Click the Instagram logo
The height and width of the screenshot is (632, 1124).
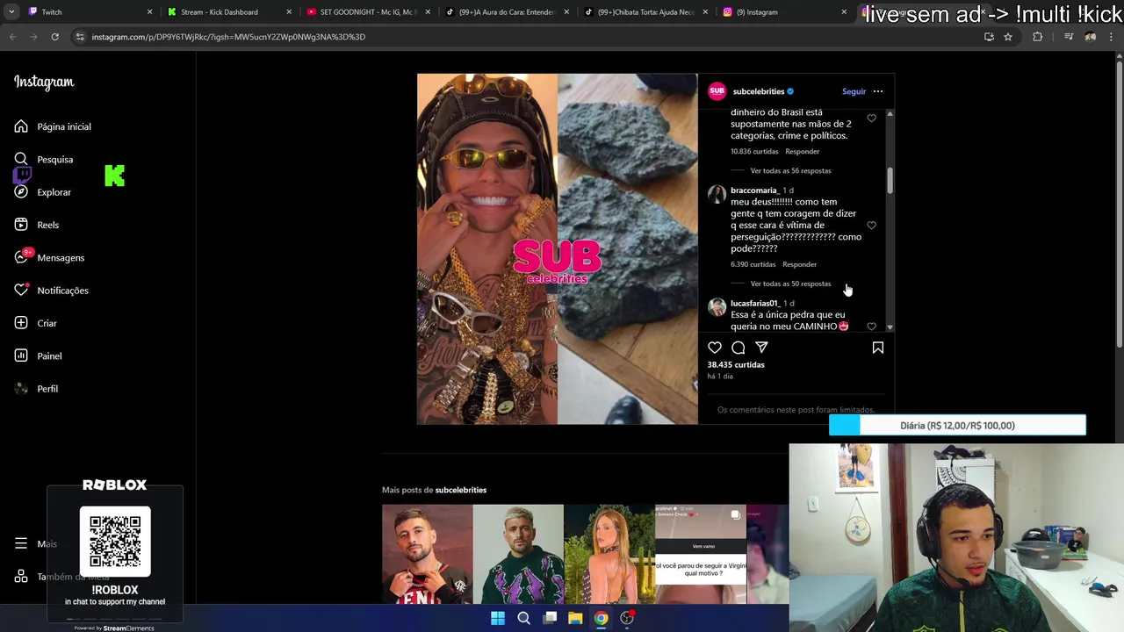pos(44,82)
